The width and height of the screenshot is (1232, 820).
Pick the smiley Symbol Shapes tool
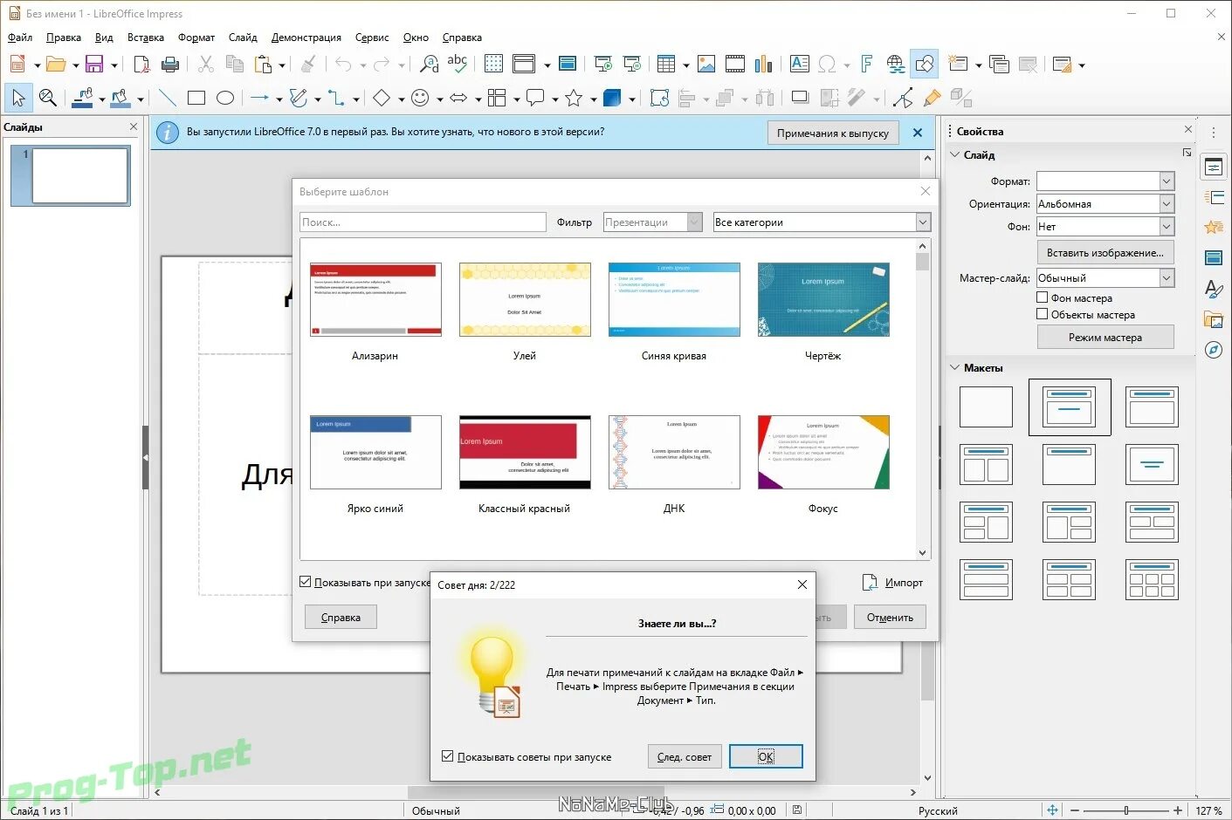[x=420, y=98]
